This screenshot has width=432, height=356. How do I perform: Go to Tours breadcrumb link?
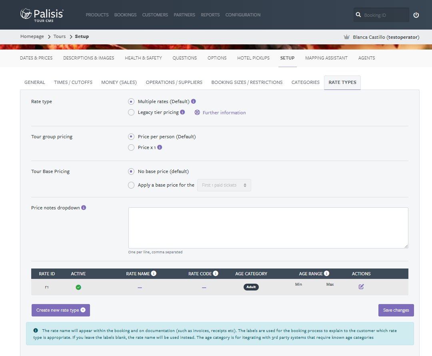pyautogui.click(x=60, y=36)
